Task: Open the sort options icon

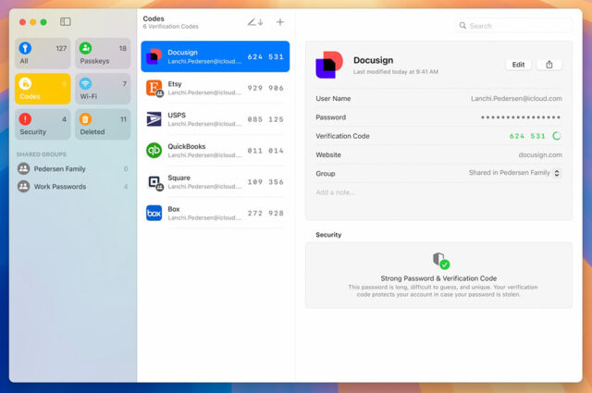Action: [255, 22]
